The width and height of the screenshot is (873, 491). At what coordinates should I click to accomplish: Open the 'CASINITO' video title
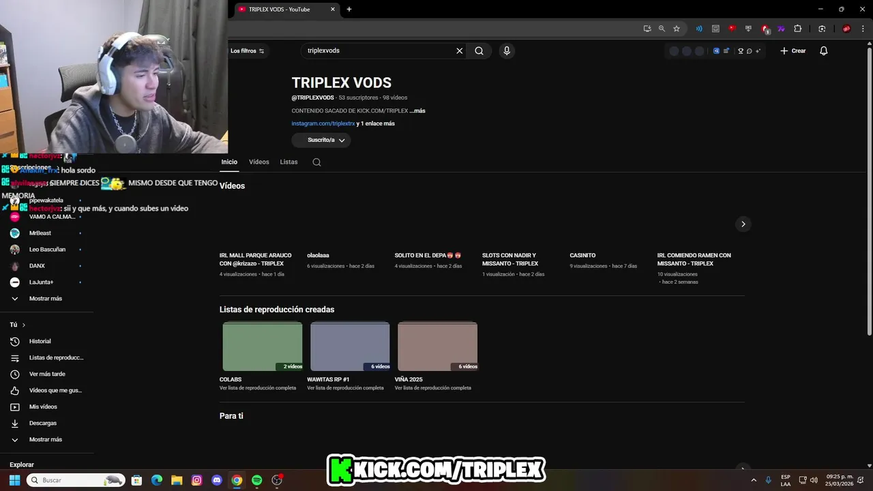click(582, 256)
